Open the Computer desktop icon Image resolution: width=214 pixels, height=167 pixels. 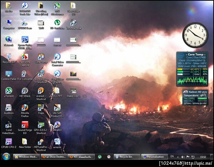point(9,25)
